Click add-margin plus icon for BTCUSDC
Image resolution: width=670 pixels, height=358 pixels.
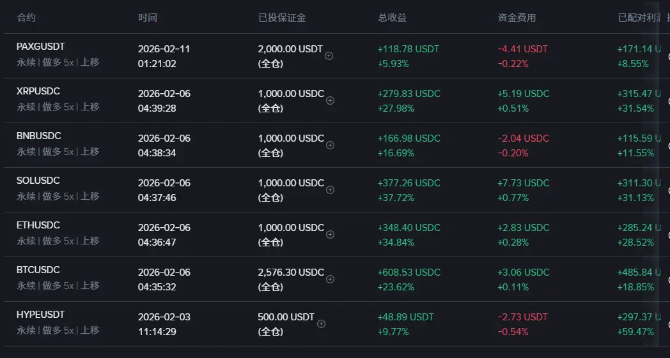(331, 279)
